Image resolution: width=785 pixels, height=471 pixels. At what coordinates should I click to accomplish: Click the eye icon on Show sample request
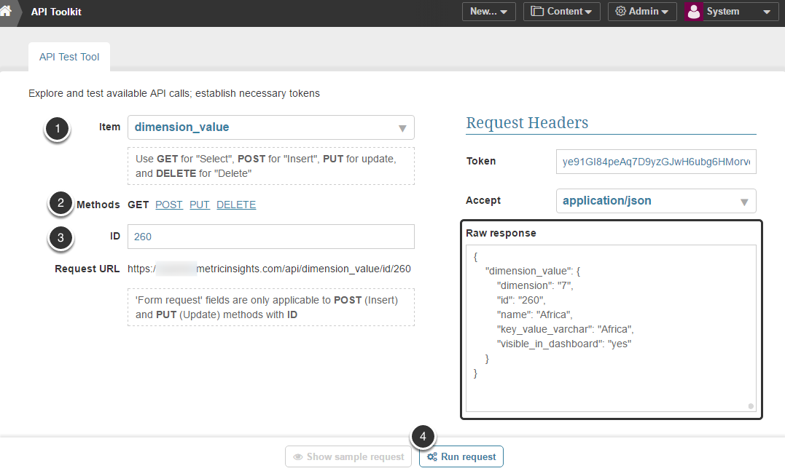click(x=298, y=457)
